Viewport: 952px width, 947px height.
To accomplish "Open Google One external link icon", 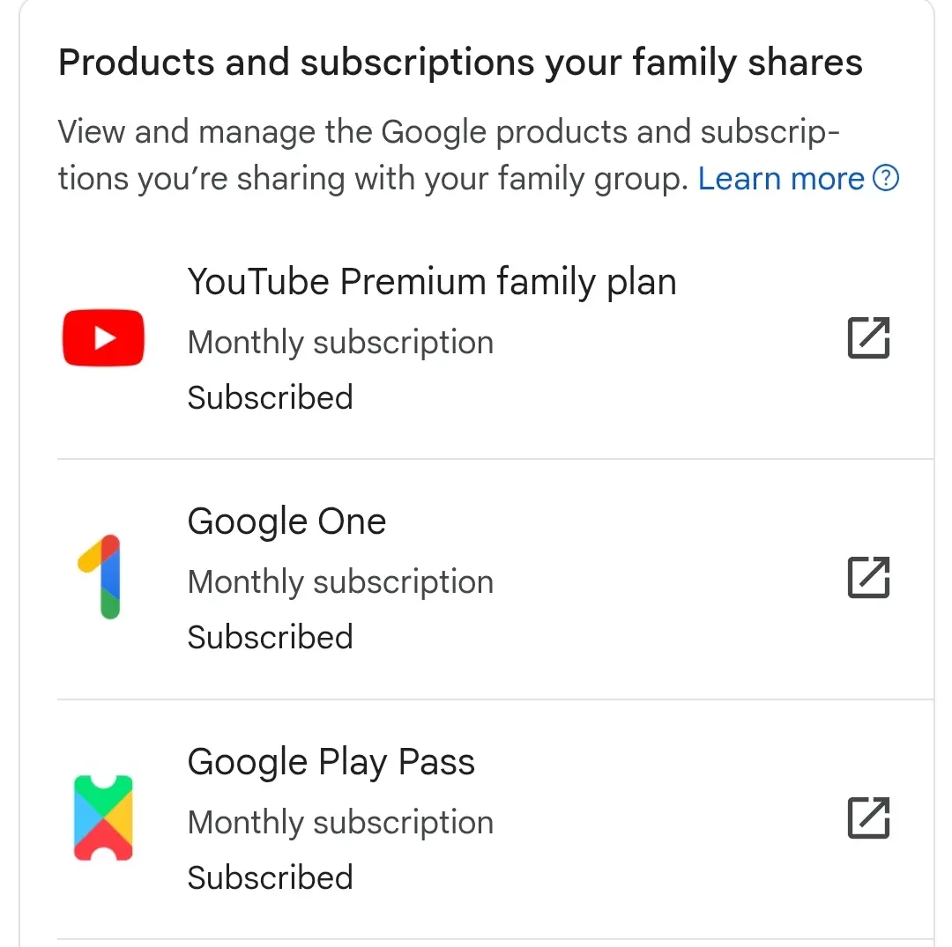I will tap(868, 577).
